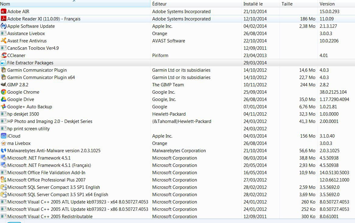
Task: Sort the list by the Nom column
Action: (x=75, y=4)
